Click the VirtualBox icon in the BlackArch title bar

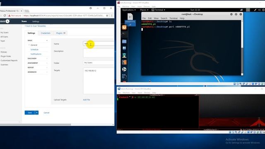(x=119, y=89)
